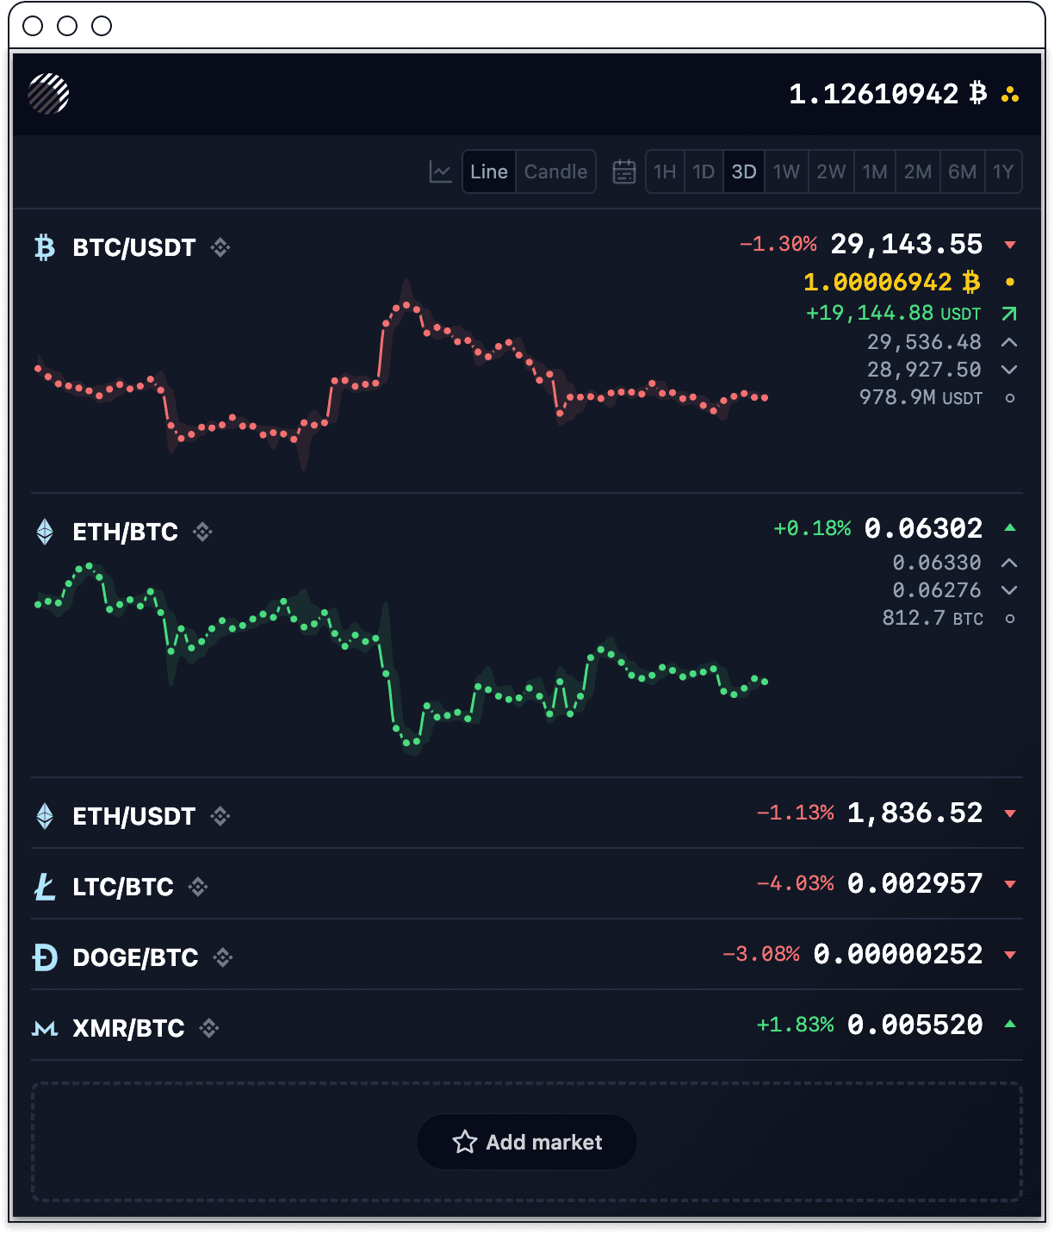Select the 1W time range
The width and height of the screenshot is (1054, 1234).
pyautogui.click(x=786, y=171)
